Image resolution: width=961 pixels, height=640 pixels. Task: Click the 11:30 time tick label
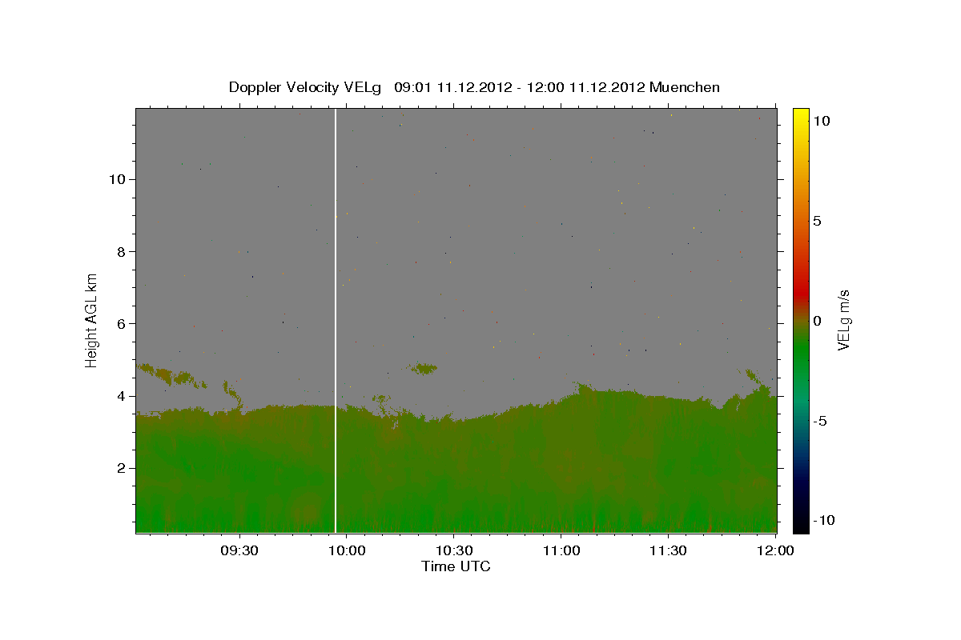pos(669,550)
